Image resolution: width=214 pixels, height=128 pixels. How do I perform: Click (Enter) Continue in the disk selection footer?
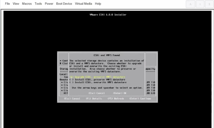pyautogui.click(x=140, y=99)
